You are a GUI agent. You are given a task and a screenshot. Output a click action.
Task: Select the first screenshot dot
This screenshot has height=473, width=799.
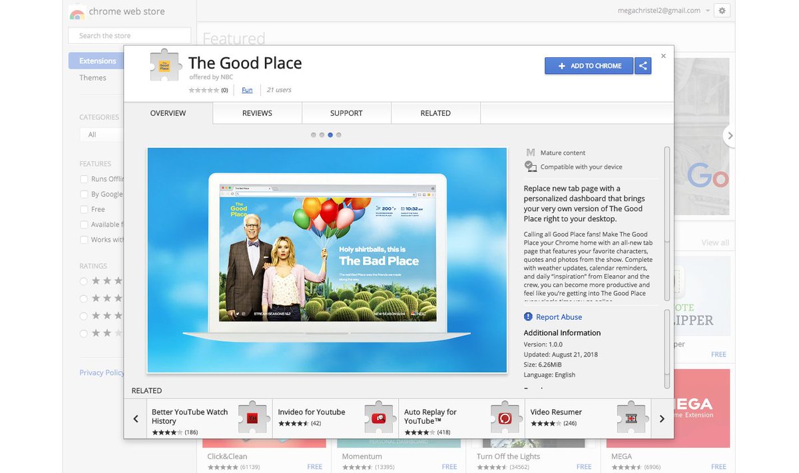tap(314, 135)
